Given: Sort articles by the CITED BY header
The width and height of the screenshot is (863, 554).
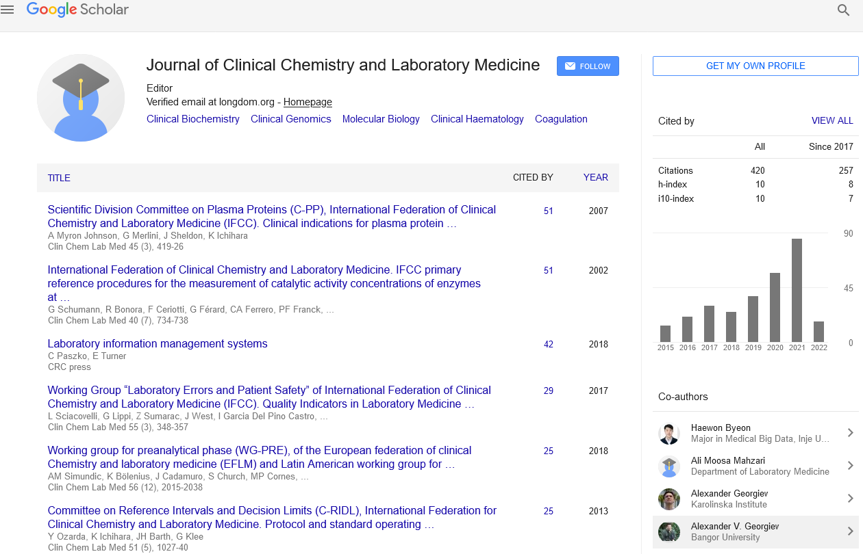Looking at the screenshot, I should point(533,177).
